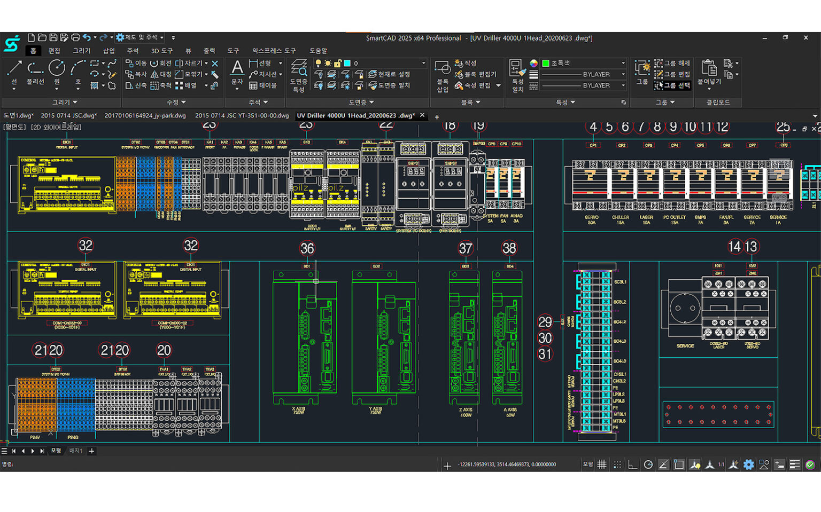Toggle snap mode on the status bar
Viewport: 821px width, 512px height.
(617, 464)
